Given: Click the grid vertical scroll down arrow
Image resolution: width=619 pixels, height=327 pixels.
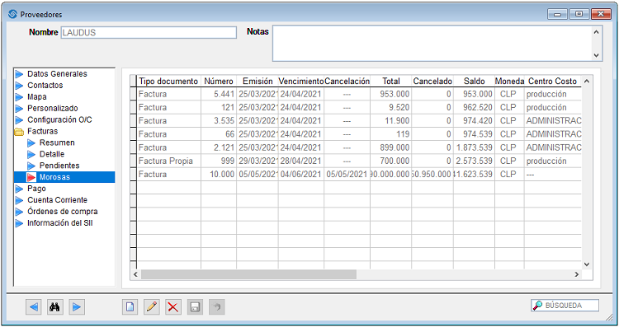Looking at the screenshot, I should (x=587, y=264).
